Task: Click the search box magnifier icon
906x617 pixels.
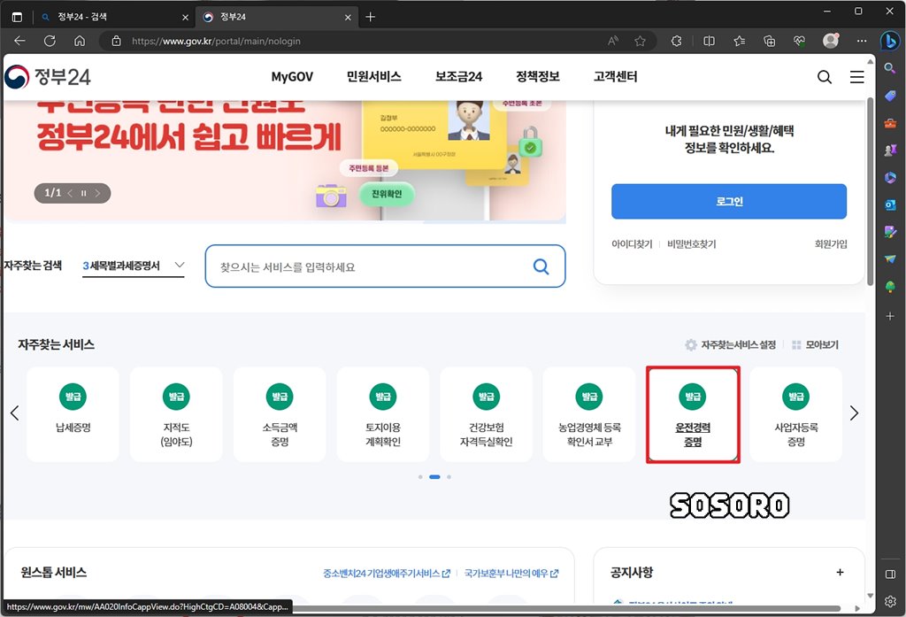Action: tap(541, 266)
